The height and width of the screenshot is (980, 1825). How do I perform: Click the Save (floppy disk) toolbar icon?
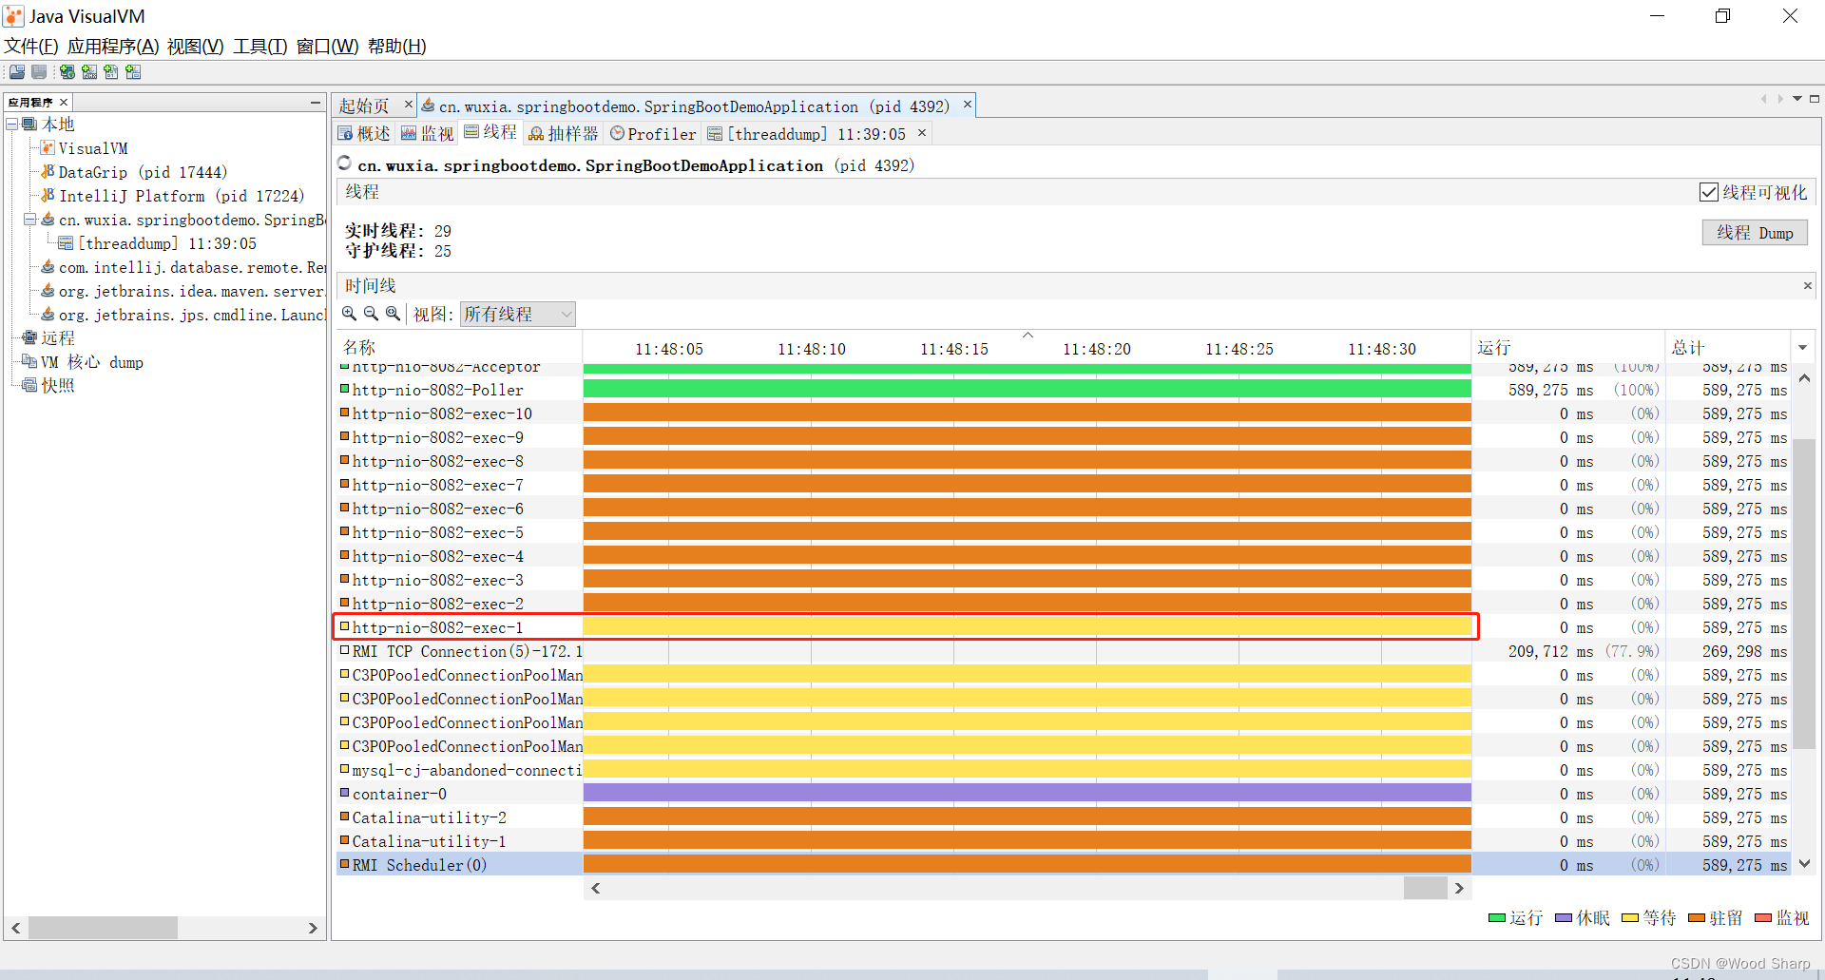coord(39,72)
